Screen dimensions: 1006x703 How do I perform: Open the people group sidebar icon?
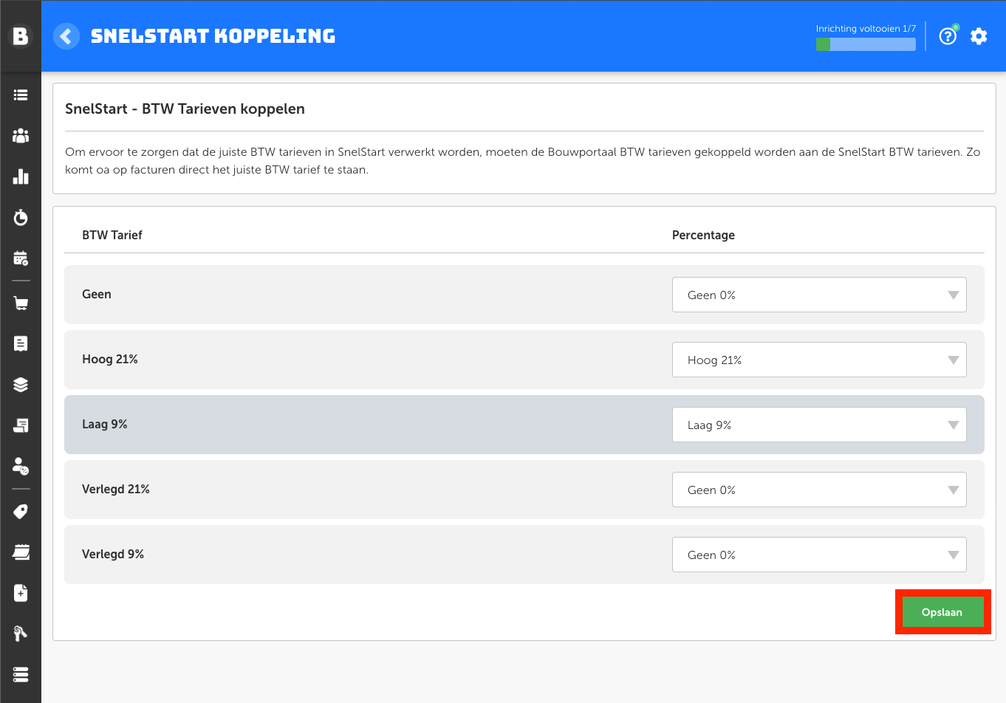pos(21,136)
